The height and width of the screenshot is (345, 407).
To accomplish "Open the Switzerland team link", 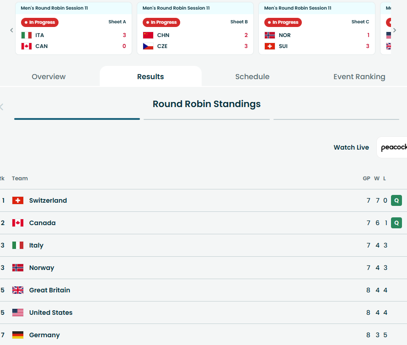I will click(x=48, y=200).
